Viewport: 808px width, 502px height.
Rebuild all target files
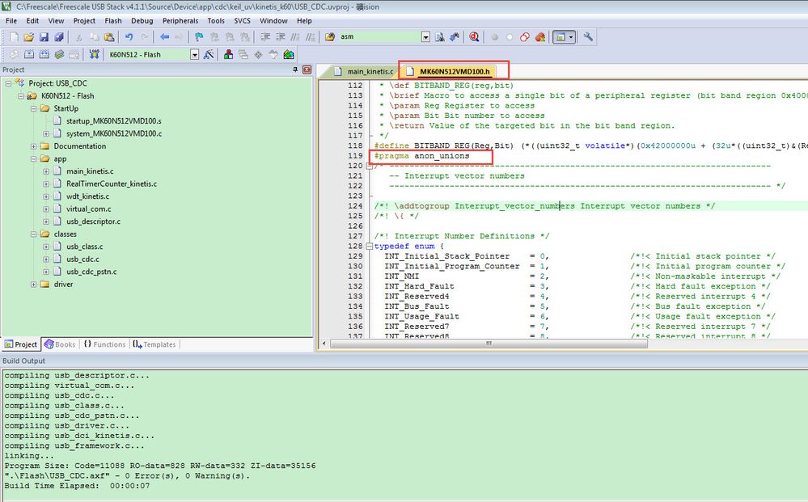[44, 55]
